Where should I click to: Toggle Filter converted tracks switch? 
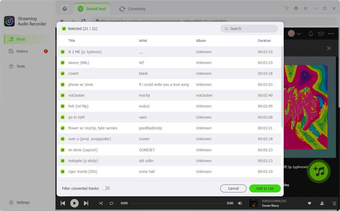106,188
